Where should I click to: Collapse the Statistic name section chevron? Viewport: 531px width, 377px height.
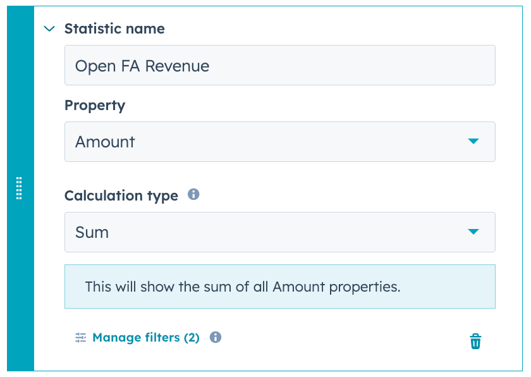(49, 29)
